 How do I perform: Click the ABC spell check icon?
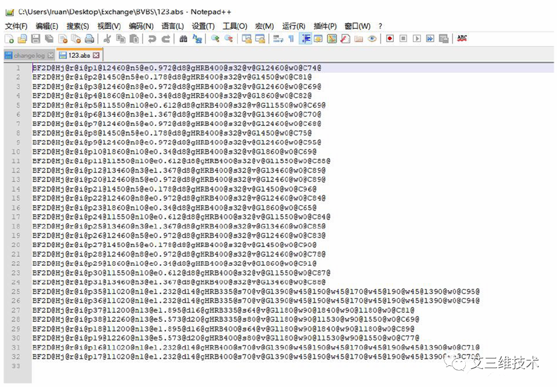pyautogui.click(x=462, y=39)
